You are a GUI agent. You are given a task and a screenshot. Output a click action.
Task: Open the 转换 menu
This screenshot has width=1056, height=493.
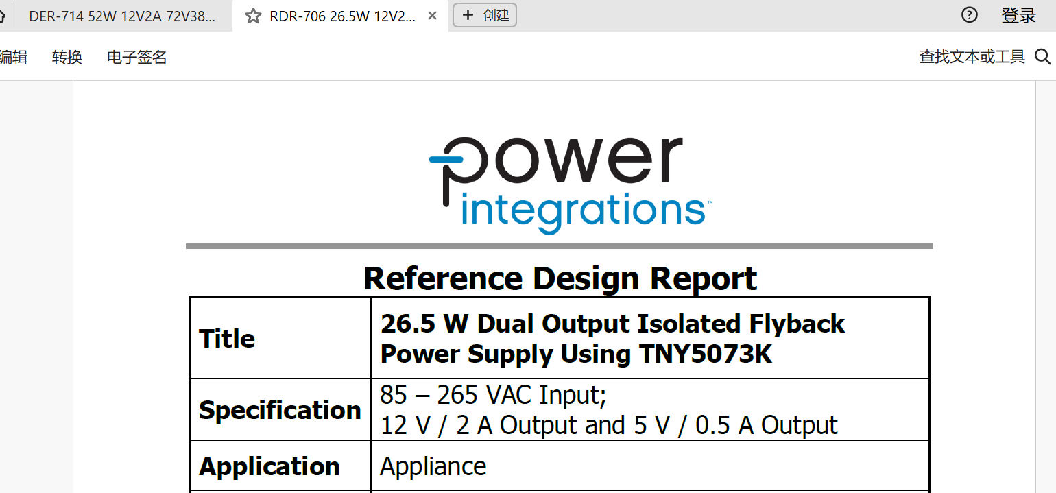tap(67, 57)
